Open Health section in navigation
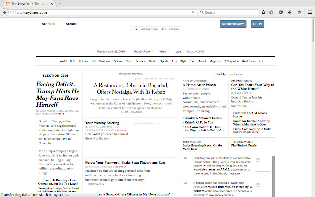 click(x=153, y=61)
